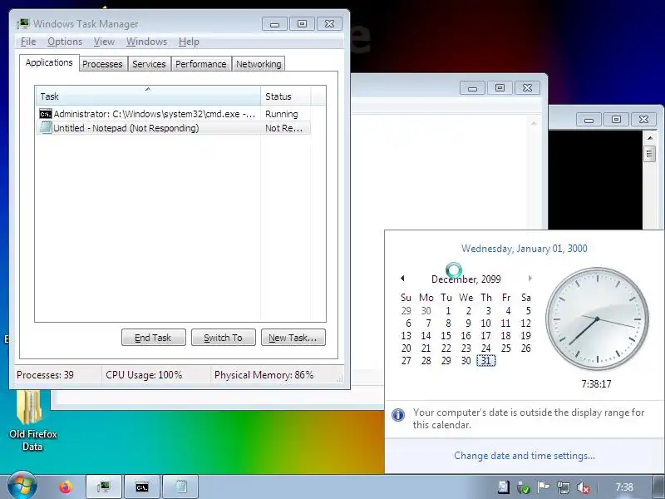This screenshot has height=499, width=665.
Task: Click Task Manager title bar icon
Action: click(x=23, y=23)
